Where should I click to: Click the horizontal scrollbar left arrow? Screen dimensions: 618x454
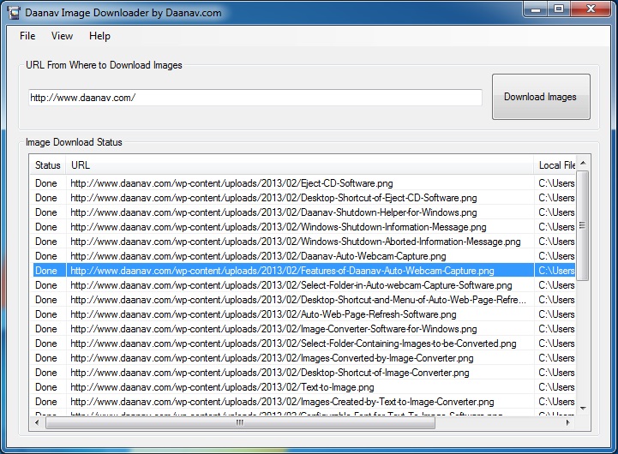(x=37, y=422)
